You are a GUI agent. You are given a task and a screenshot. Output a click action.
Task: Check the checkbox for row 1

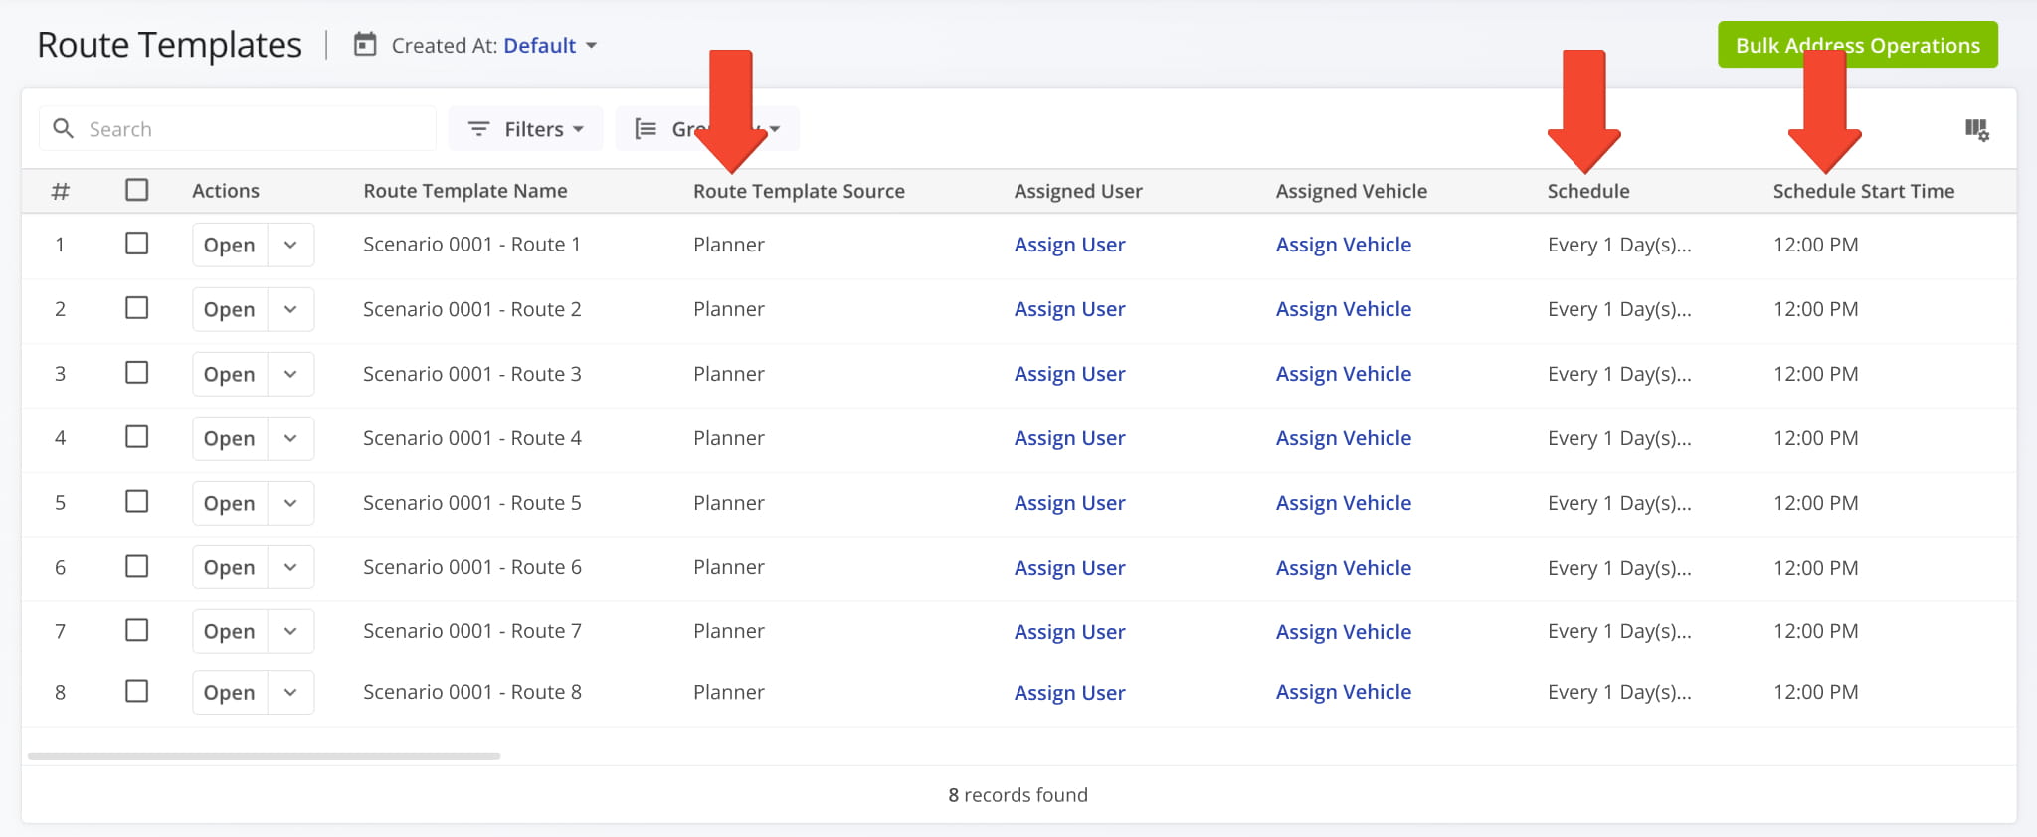pos(137,244)
